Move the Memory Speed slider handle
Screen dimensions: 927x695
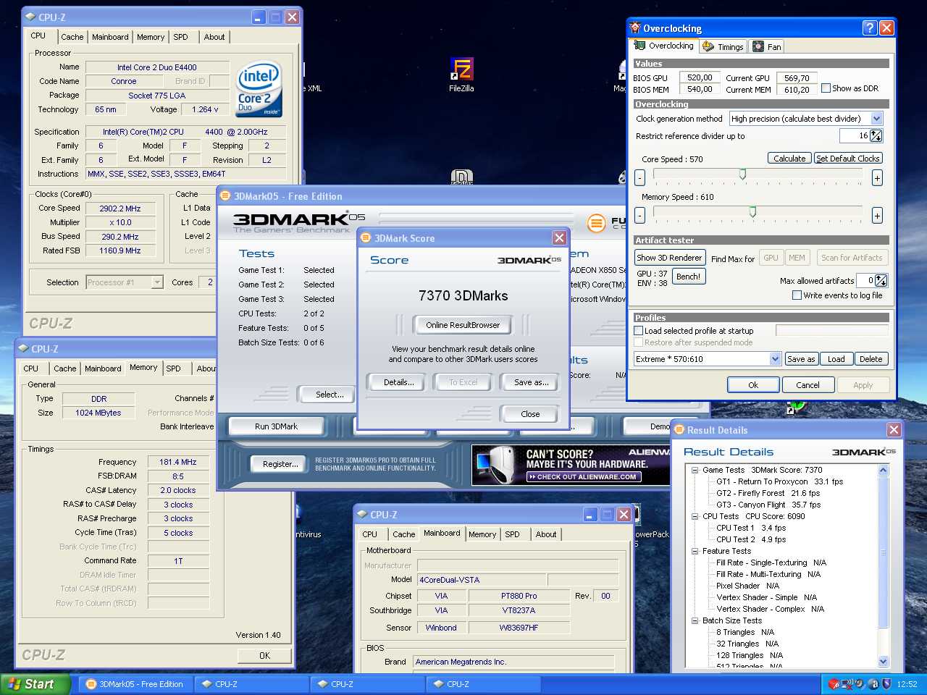tap(752, 212)
